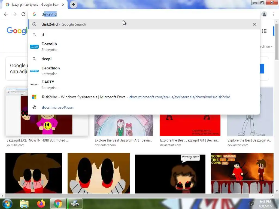279x209 pixels.
Task: Open 'Wanna play again?' image result
Action: 170,174
